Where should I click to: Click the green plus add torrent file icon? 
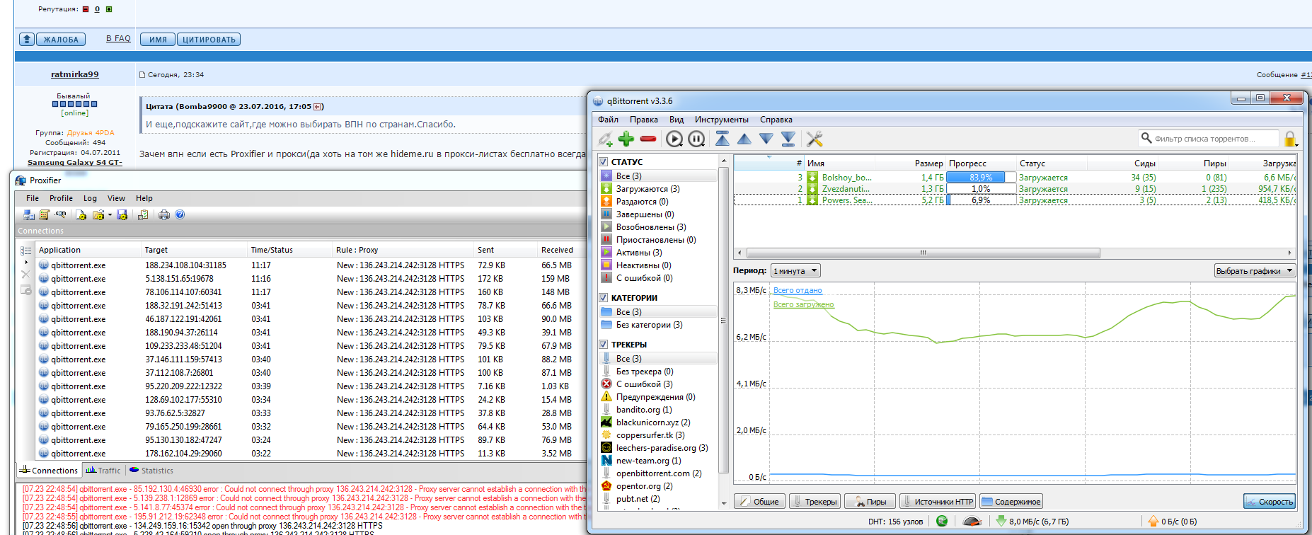[x=626, y=139]
